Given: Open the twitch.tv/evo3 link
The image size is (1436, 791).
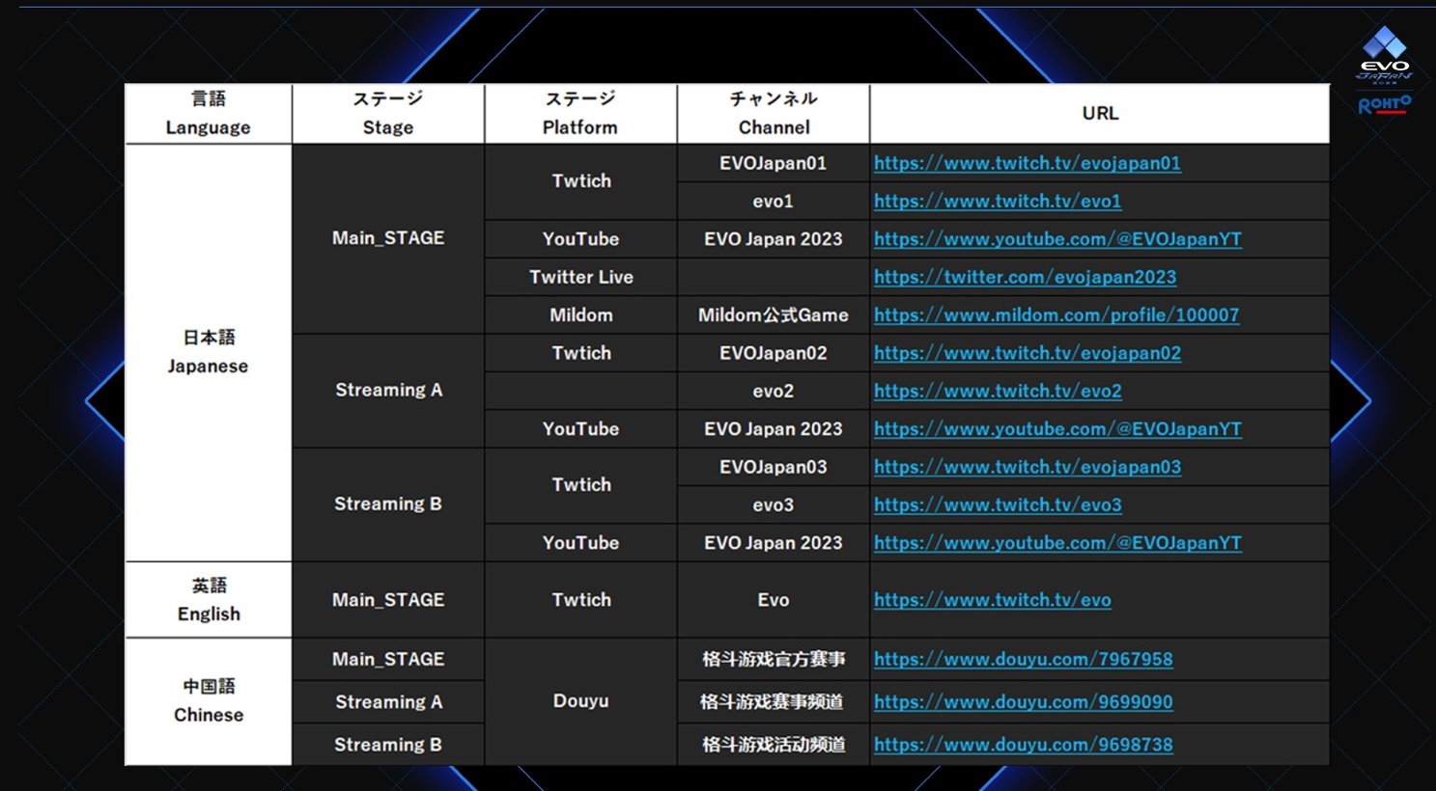Looking at the screenshot, I should coord(998,505).
